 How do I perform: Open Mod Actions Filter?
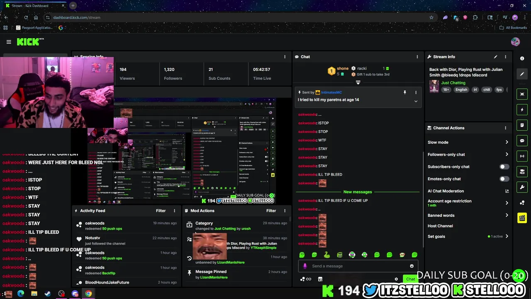271,211
